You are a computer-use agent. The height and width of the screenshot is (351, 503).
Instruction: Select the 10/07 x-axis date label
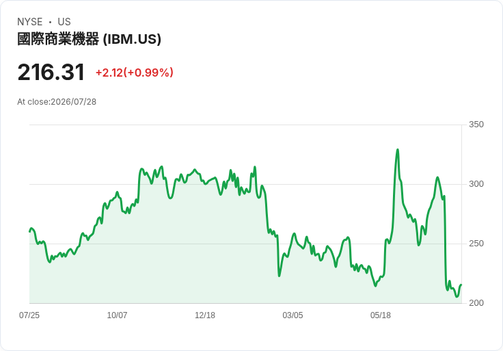click(x=117, y=315)
